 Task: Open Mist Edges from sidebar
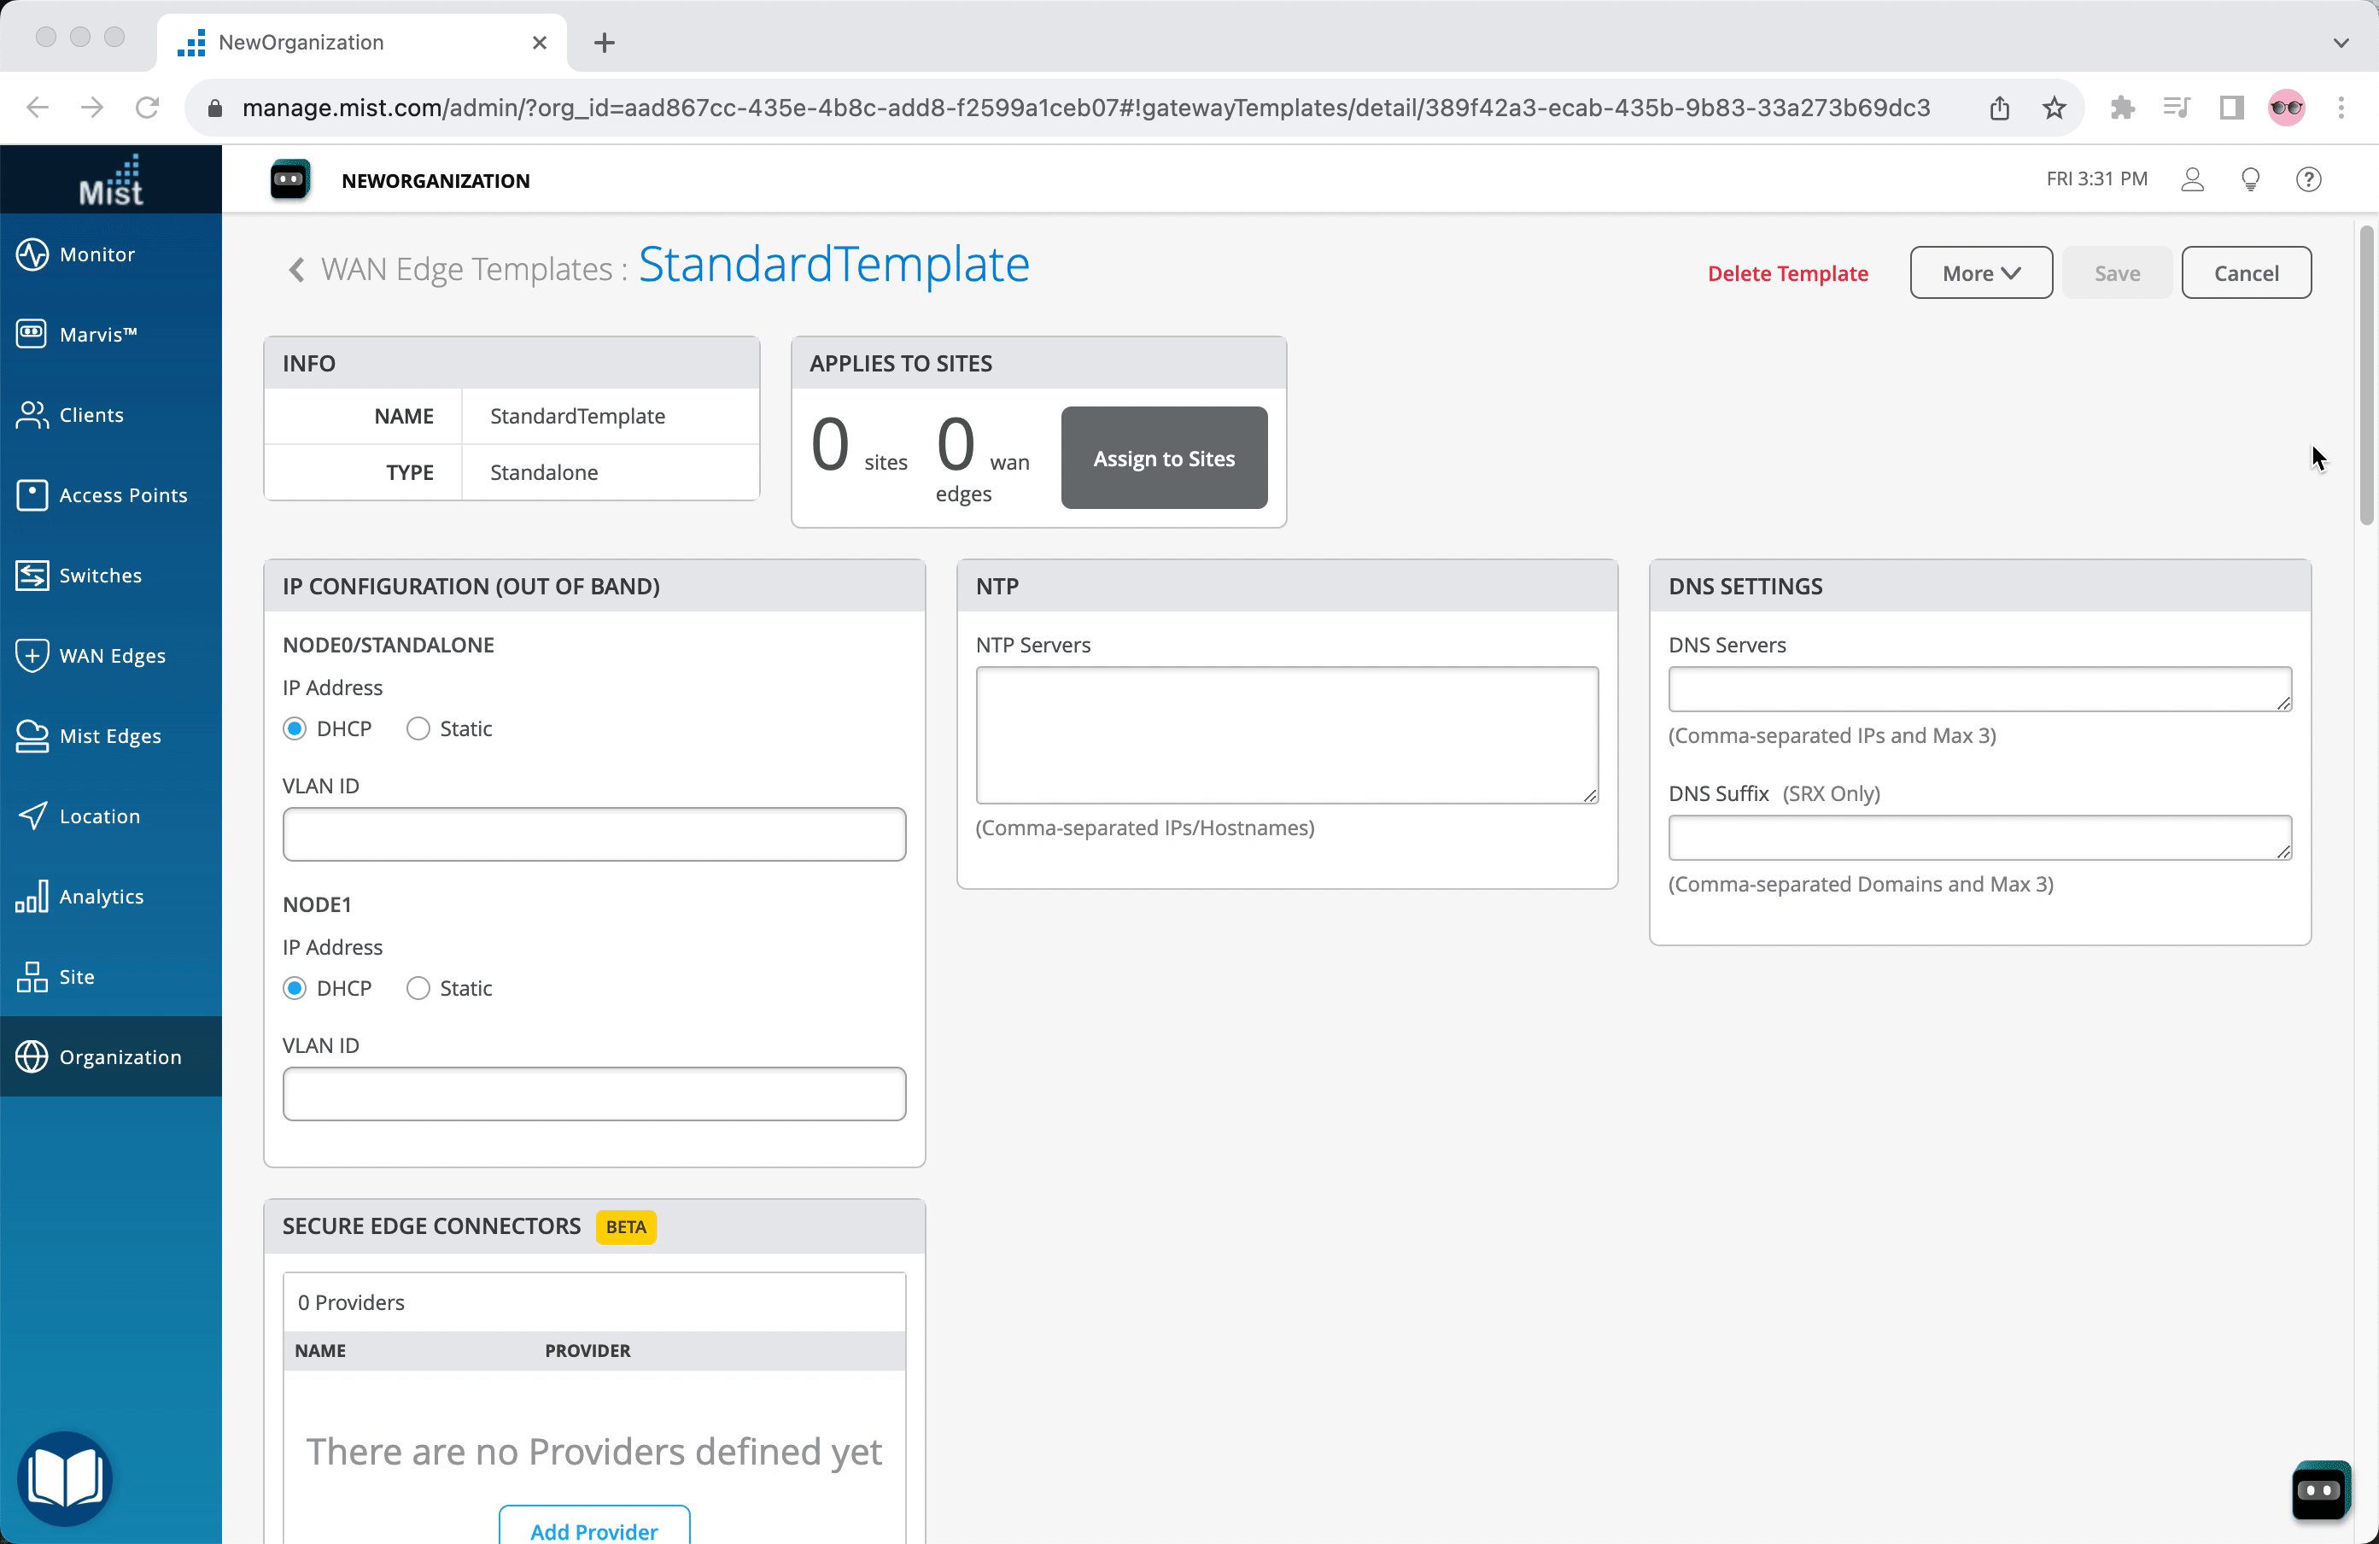(109, 735)
